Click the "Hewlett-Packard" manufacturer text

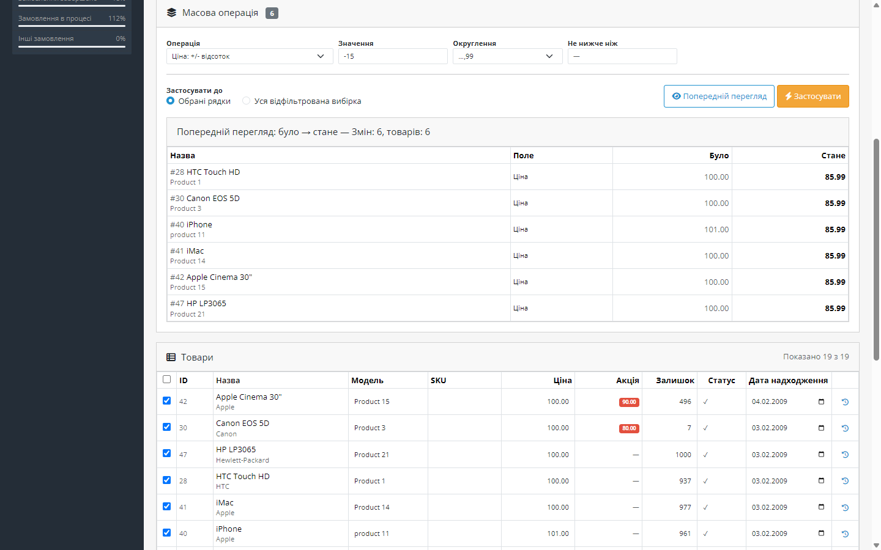point(242,461)
